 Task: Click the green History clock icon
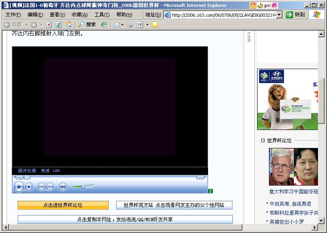[104, 25]
